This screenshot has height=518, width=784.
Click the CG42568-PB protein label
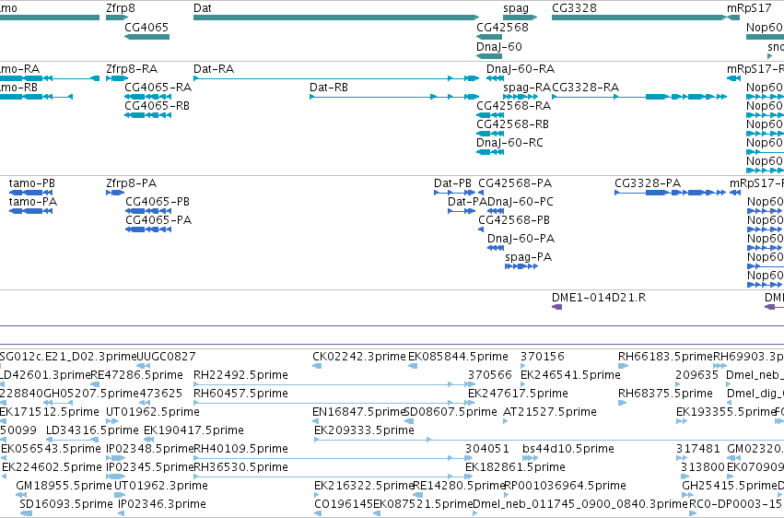coord(514,220)
